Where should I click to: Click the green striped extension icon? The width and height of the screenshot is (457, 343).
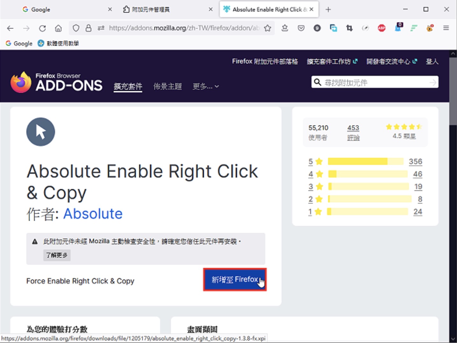pyautogui.click(x=414, y=28)
